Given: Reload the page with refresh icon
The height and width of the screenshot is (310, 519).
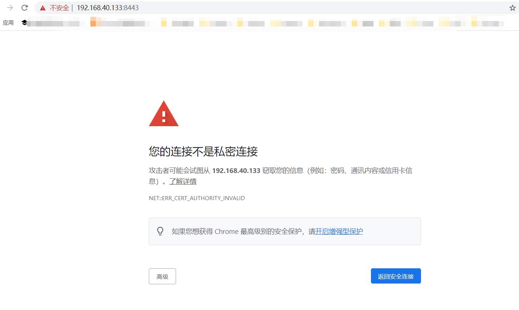Looking at the screenshot, I should pyautogui.click(x=25, y=8).
